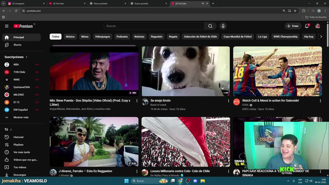Viewport: 329px width, 185px height.
Task: Click the taskbar Buscar search box
Action: (150, 181)
